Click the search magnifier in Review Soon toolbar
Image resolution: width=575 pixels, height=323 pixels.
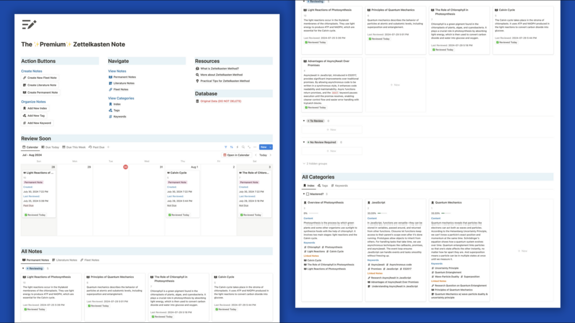pos(243,147)
